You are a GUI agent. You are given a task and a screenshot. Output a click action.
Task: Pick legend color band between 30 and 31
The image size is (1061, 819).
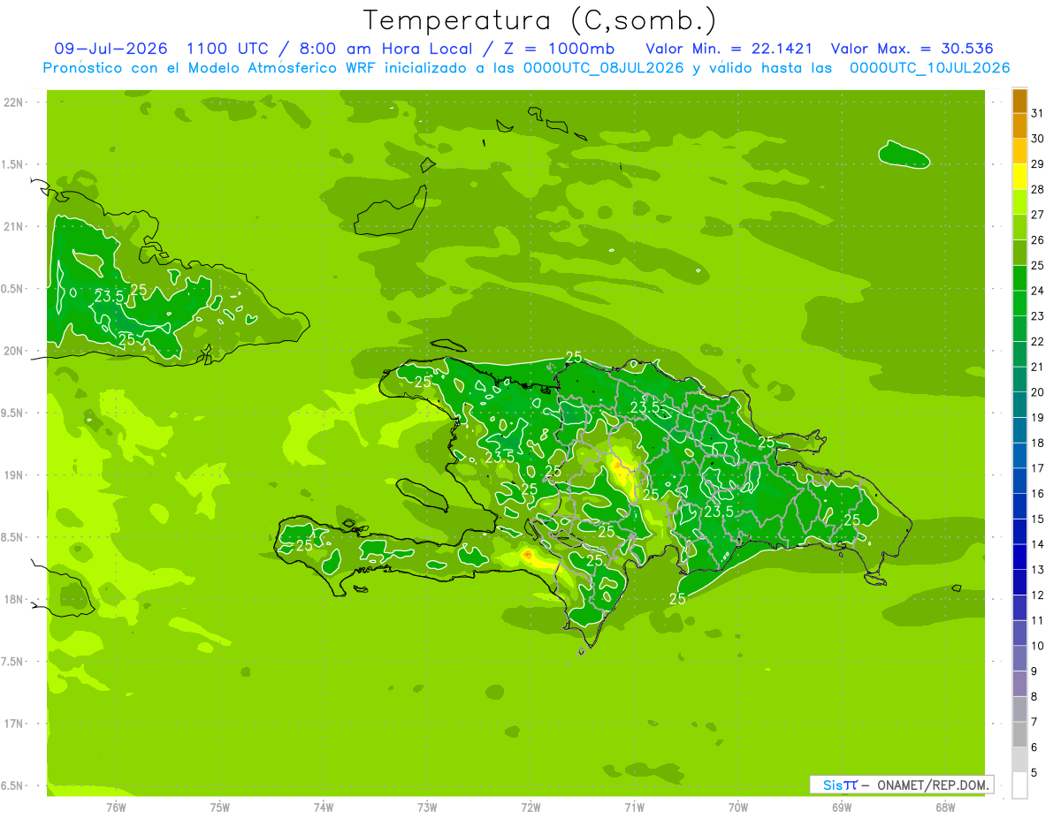click(1019, 125)
